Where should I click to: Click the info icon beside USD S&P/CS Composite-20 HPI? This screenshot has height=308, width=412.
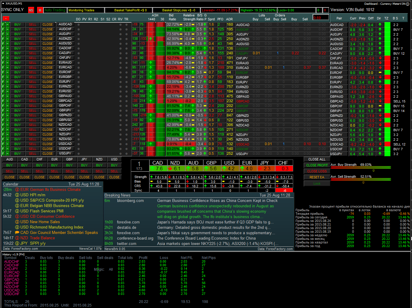(17, 200)
